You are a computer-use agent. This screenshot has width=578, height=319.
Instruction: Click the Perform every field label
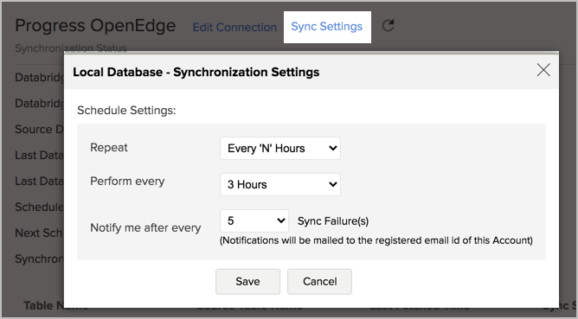[x=127, y=182]
